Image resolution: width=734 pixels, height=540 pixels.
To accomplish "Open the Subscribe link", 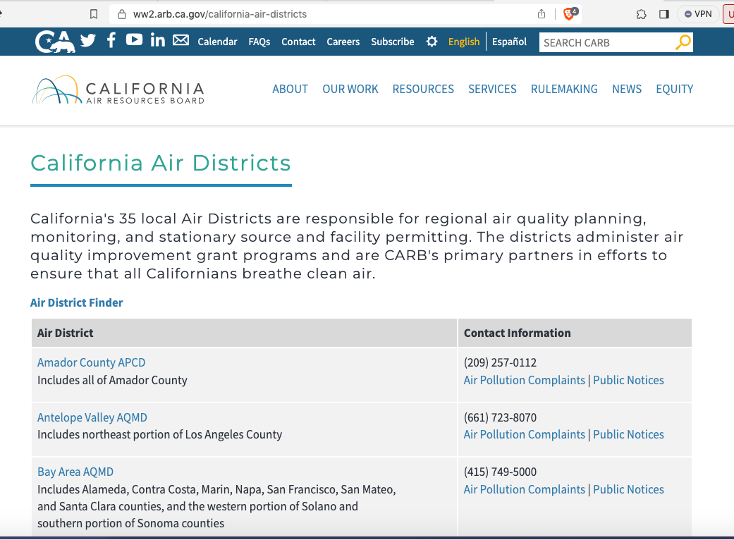I will coord(392,42).
